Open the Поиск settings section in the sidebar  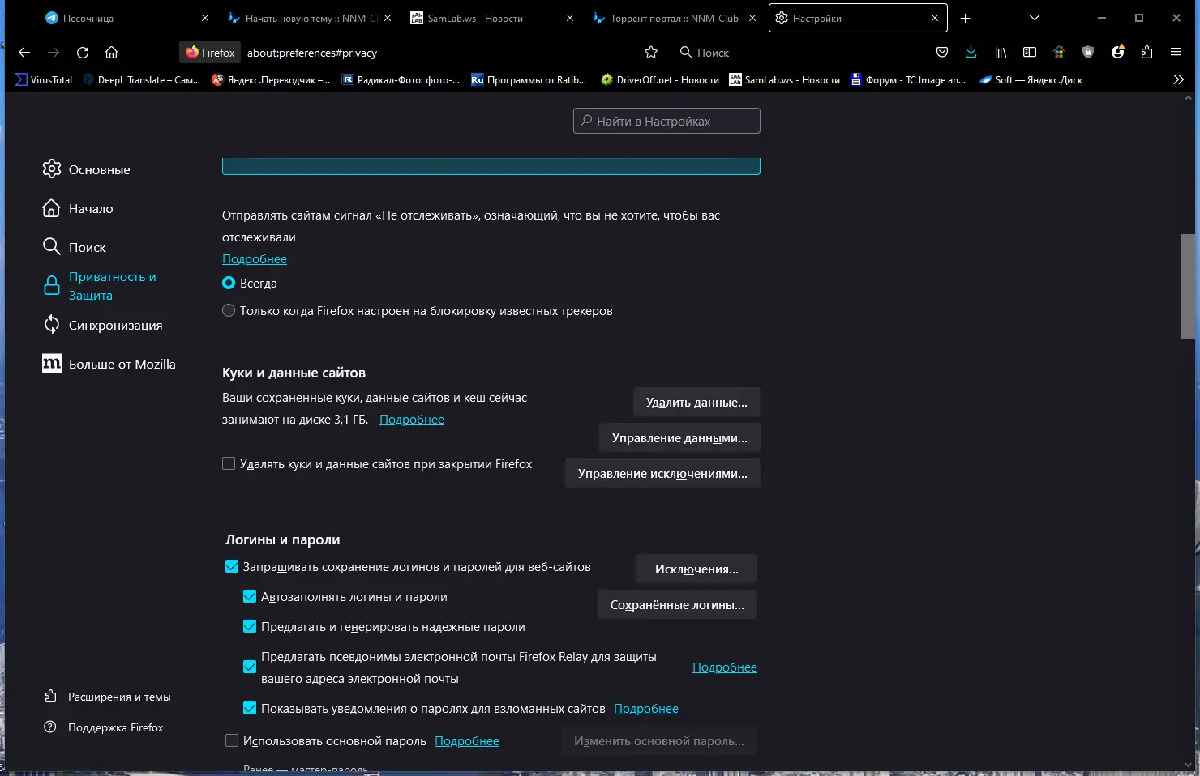[75, 247]
